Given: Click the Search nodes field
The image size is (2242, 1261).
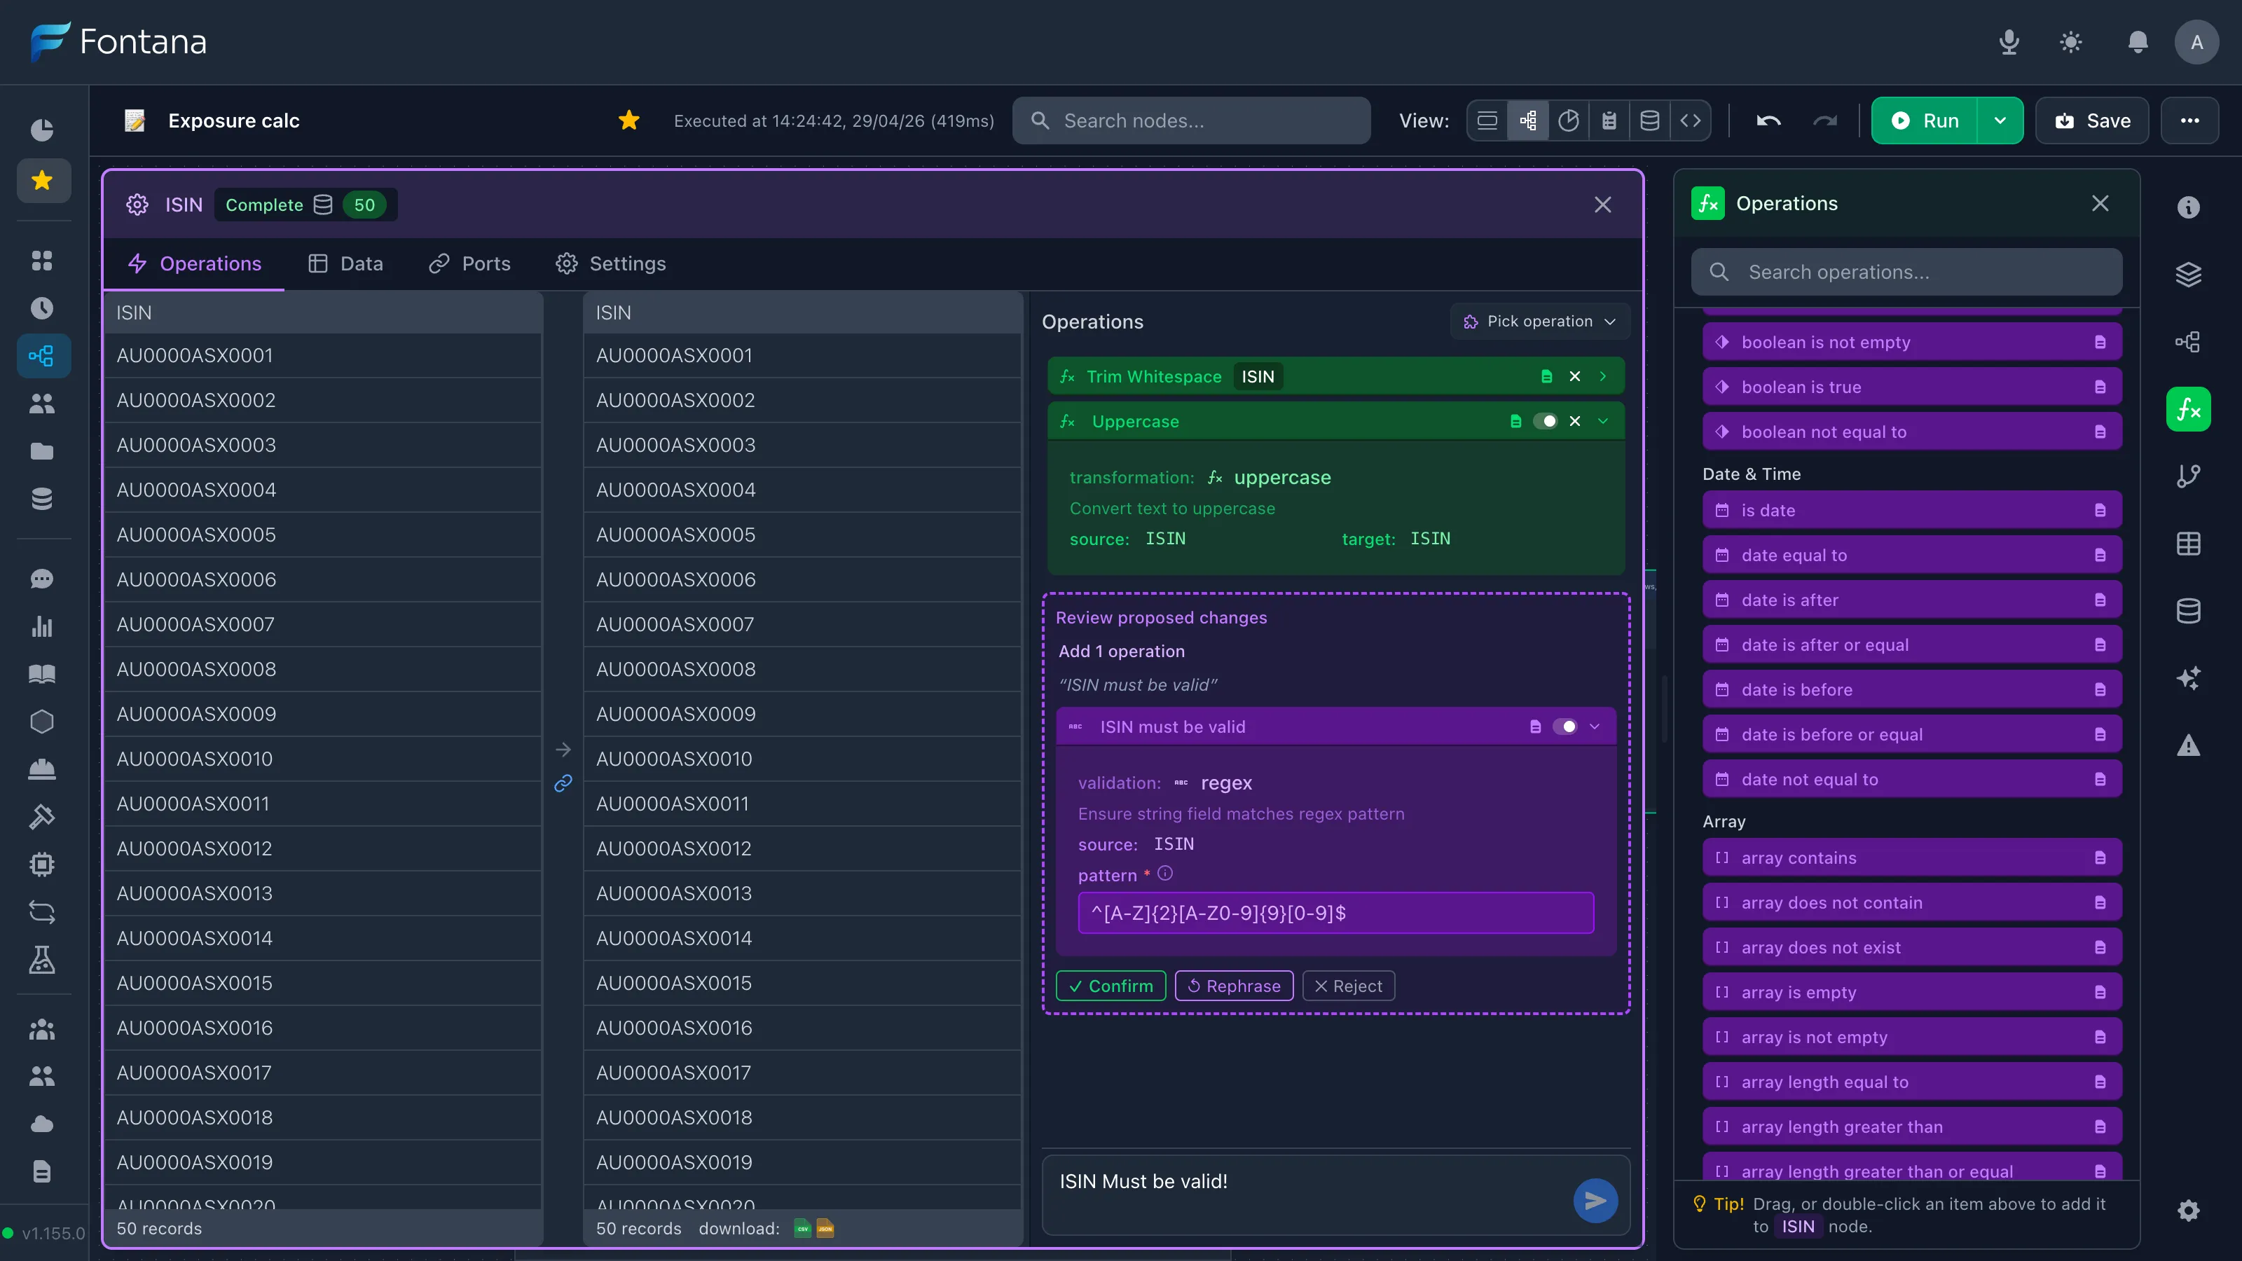Looking at the screenshot, I should coord(1190,120).
